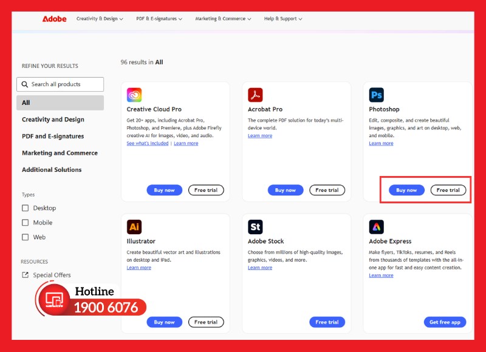Select the All category filter
The image size is (486, 352).
coord(60,103)
